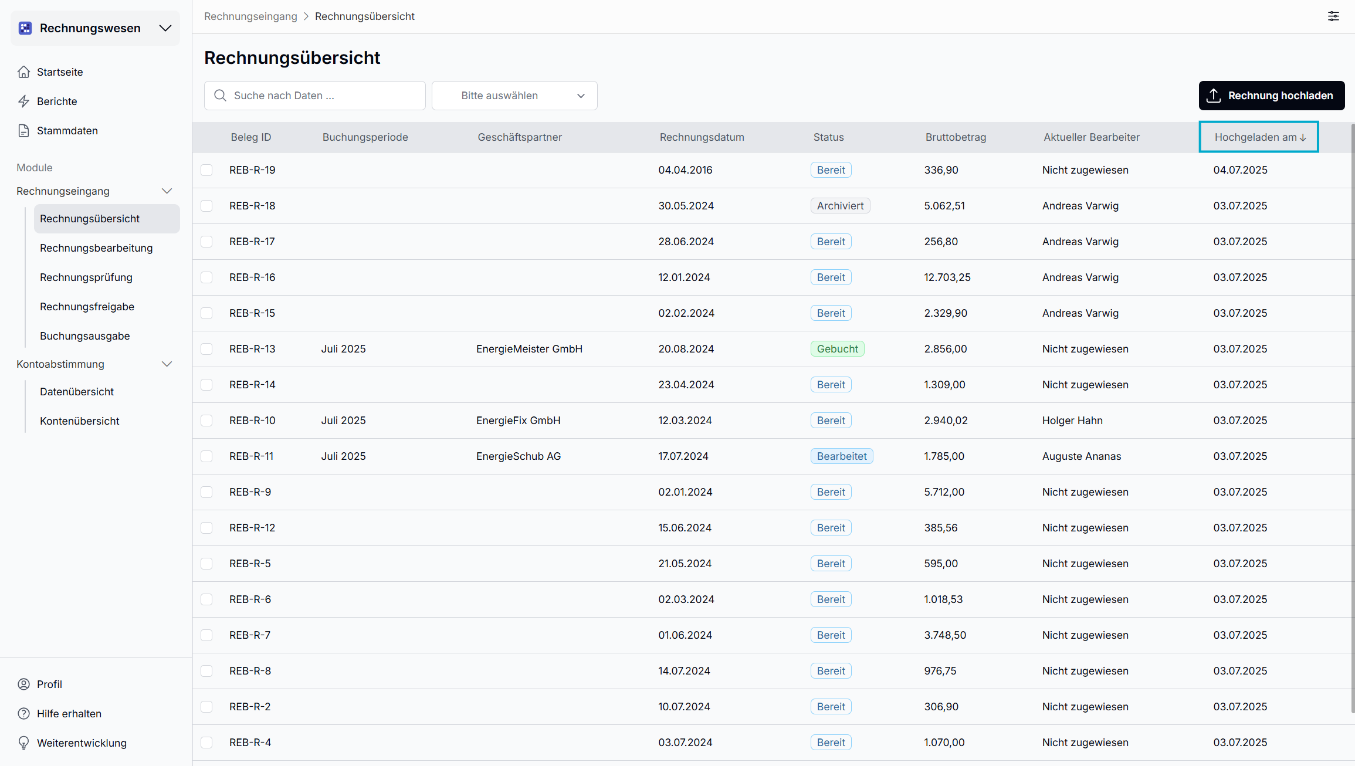
Task: Click the REB-R-2 Beleg ID
Action: tap(250, 707)
